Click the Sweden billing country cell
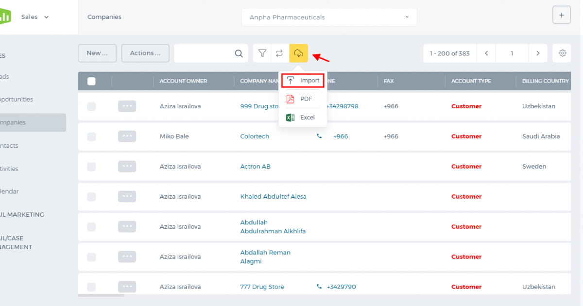The image size is (583, 306). 534,167
